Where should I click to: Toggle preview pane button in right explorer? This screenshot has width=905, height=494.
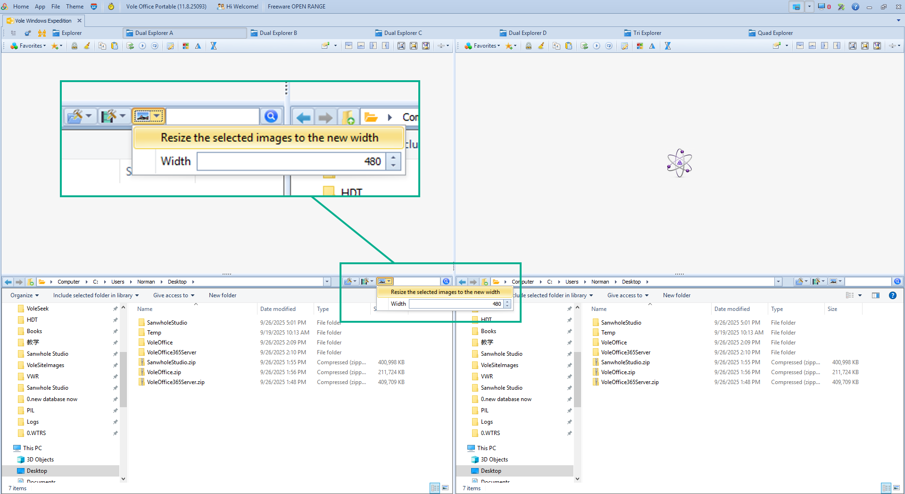tap(876, 295)
